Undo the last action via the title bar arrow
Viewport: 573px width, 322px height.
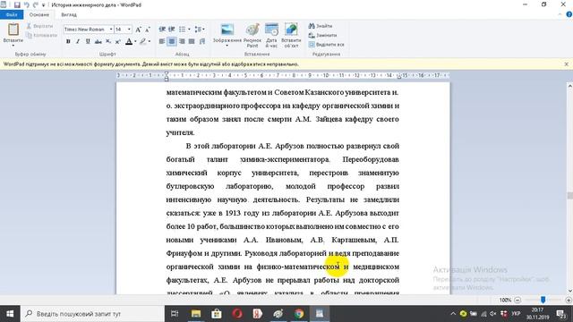point(26,5)
